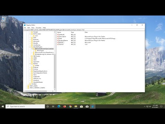
Task: Expand the MimeTypes subkey arrow
Action: coord(34,51)
